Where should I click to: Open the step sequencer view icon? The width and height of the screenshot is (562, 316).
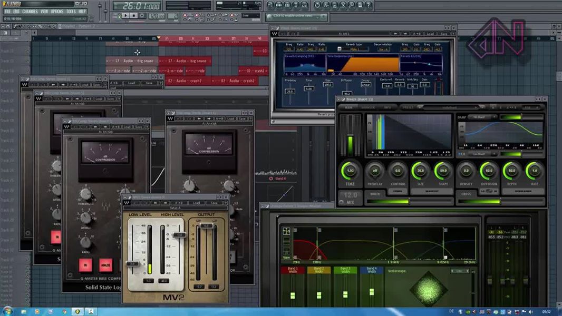(x=279, y=5)
